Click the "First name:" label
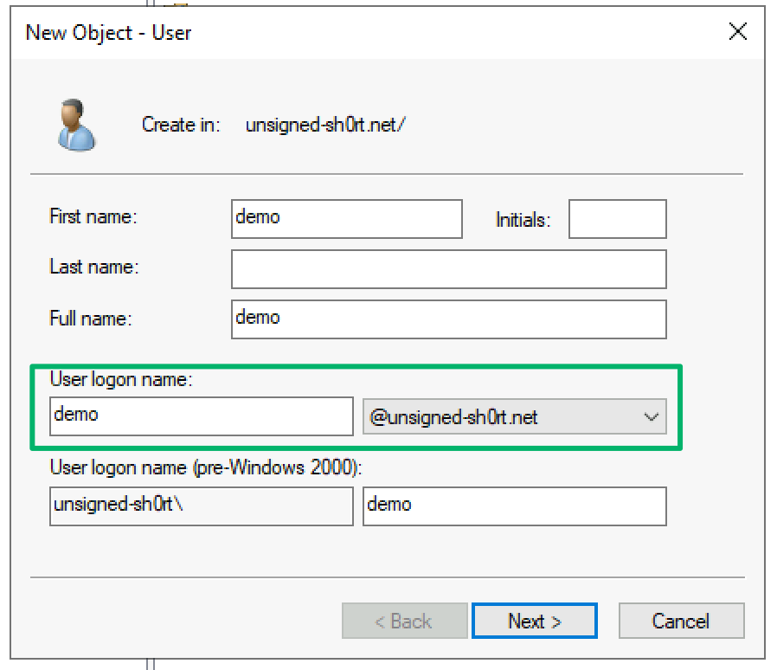Image resolution: width=777 pixels, height=670 pixels. tap(93, 216)
